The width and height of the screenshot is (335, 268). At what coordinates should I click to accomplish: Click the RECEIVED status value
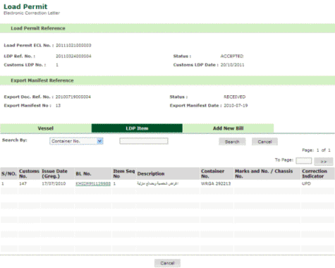pyautogui.click(x=234, y=97)
